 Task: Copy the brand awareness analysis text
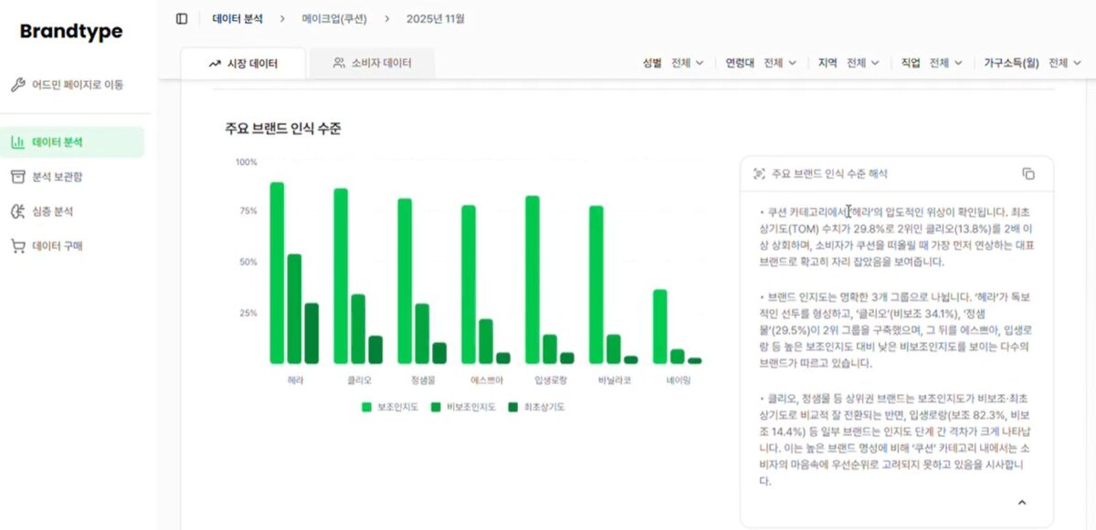point(1028,173)
